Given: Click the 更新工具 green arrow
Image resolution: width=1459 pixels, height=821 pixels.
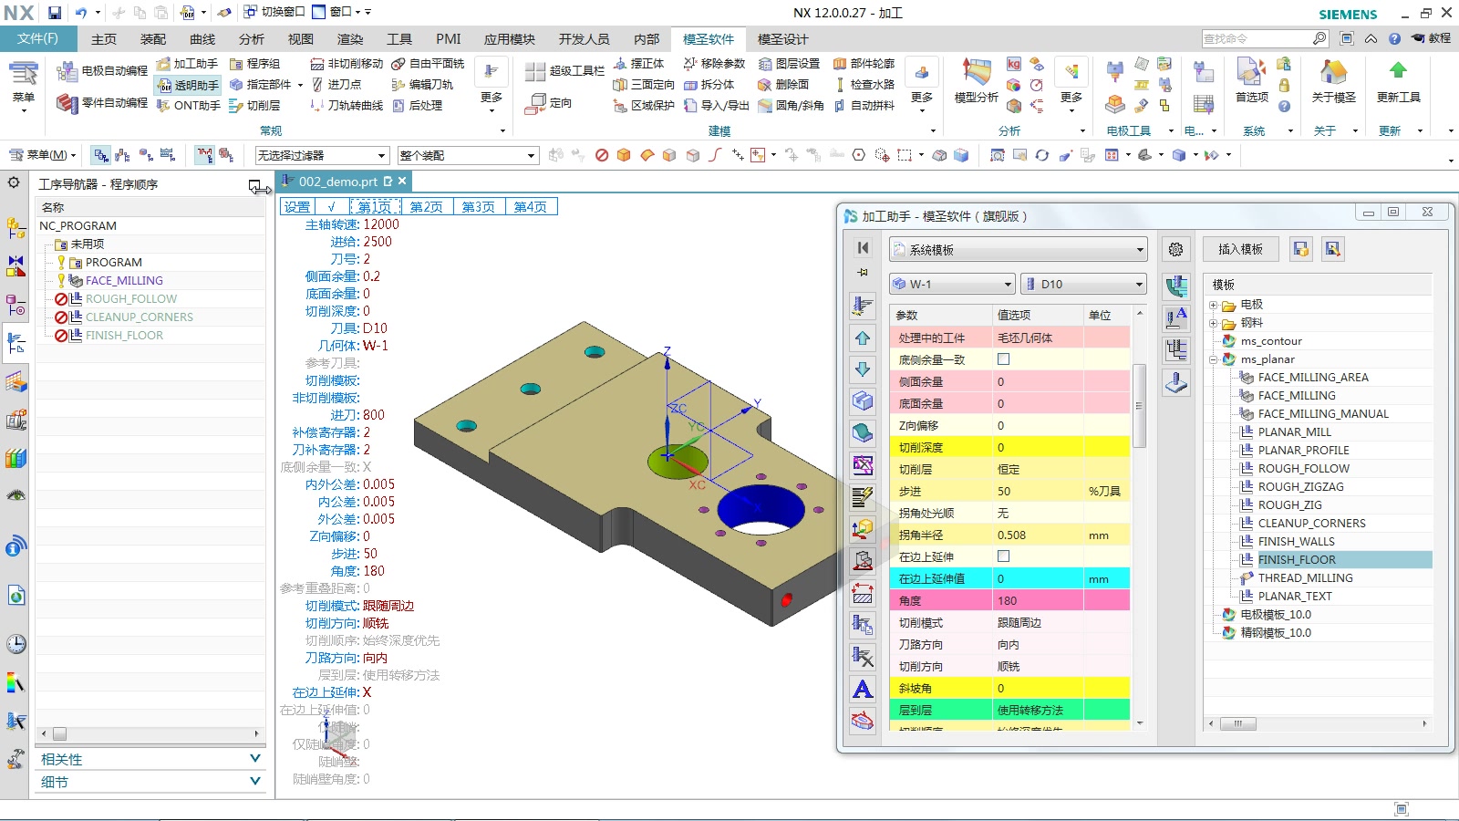Looking at the screenshot, I should pos(1398,81).
